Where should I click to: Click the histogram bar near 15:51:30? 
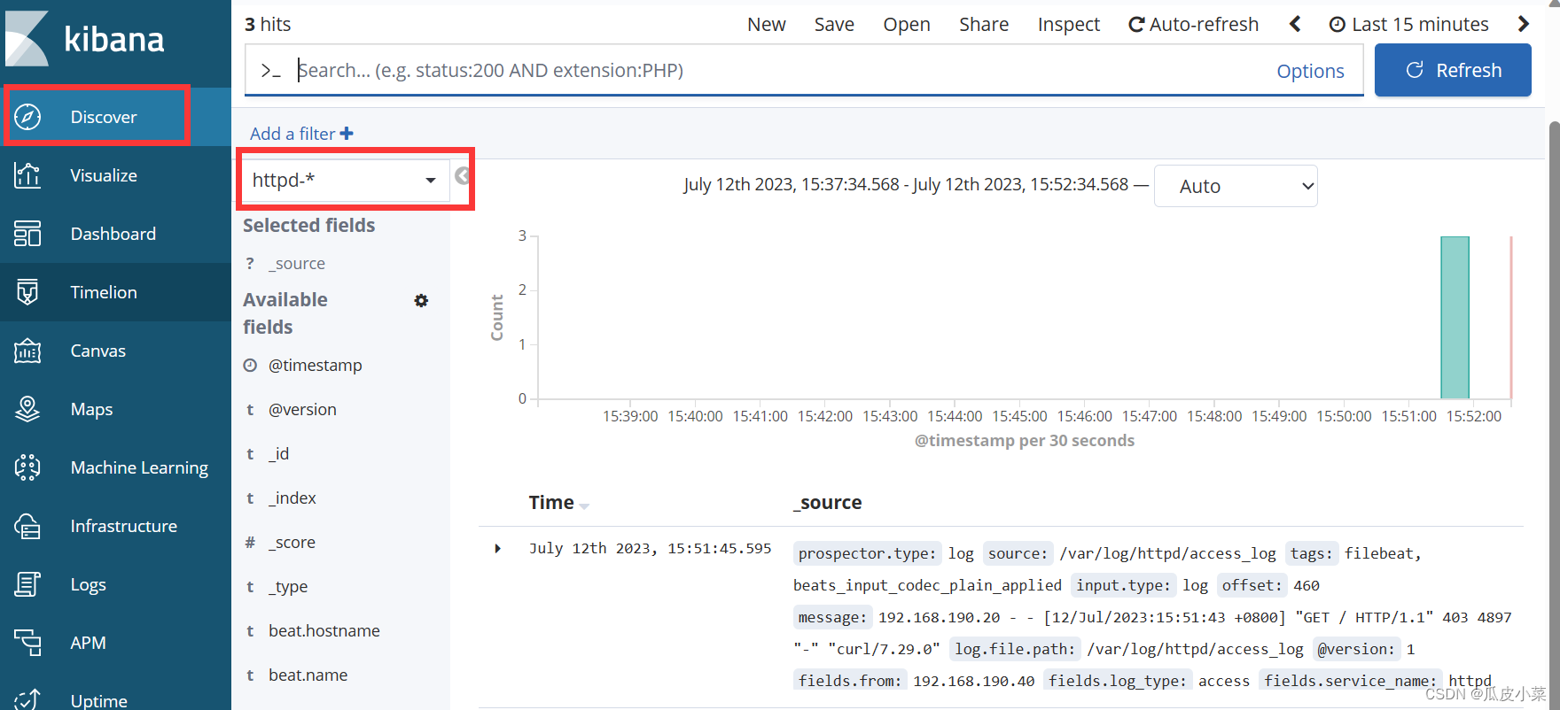(1455, 317)
